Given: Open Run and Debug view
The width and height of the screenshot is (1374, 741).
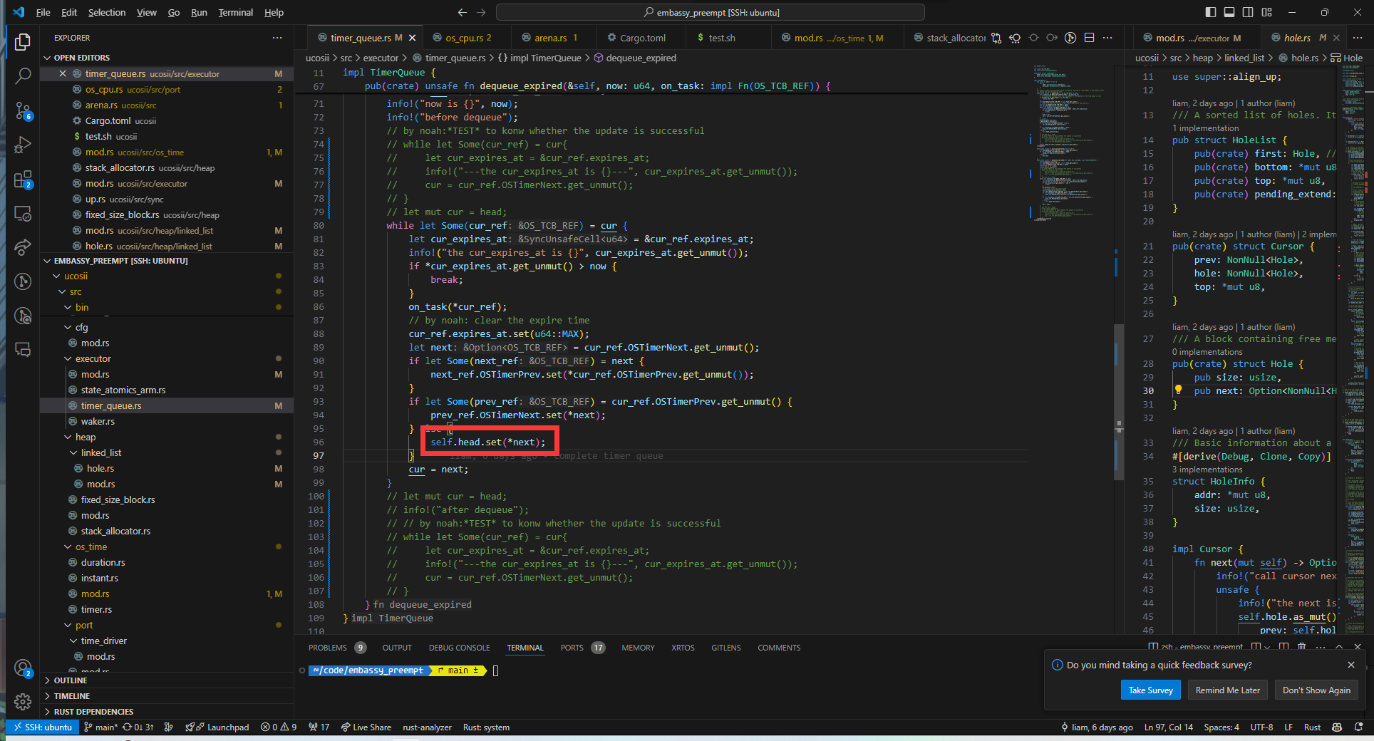Looking at the screenshot, I should pyautogui.click(x=23, y=145).
